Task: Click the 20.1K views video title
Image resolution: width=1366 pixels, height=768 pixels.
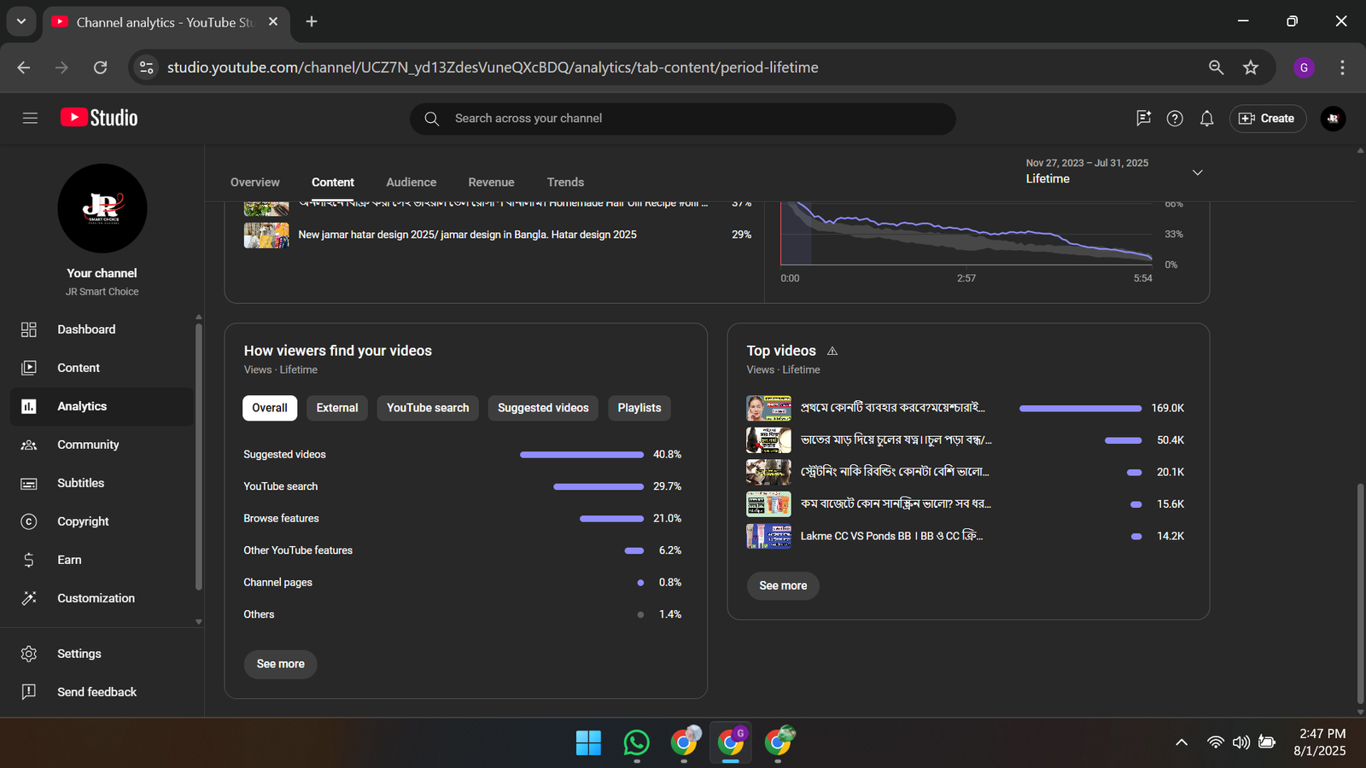Action: (x=895, y=472)
